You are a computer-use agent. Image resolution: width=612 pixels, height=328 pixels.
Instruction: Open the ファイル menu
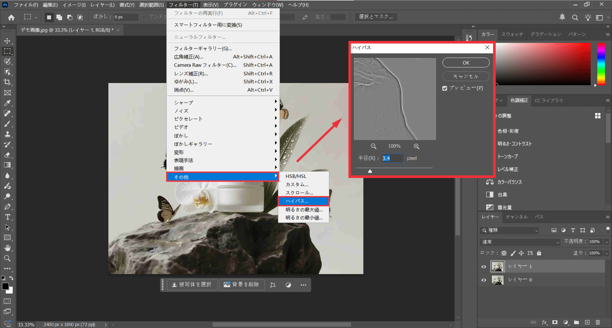coord(26,5)
